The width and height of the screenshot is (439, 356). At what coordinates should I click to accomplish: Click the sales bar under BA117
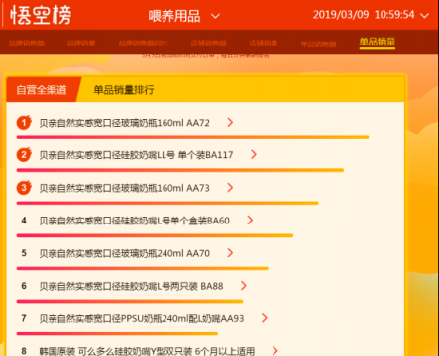[x=180, y=170]
